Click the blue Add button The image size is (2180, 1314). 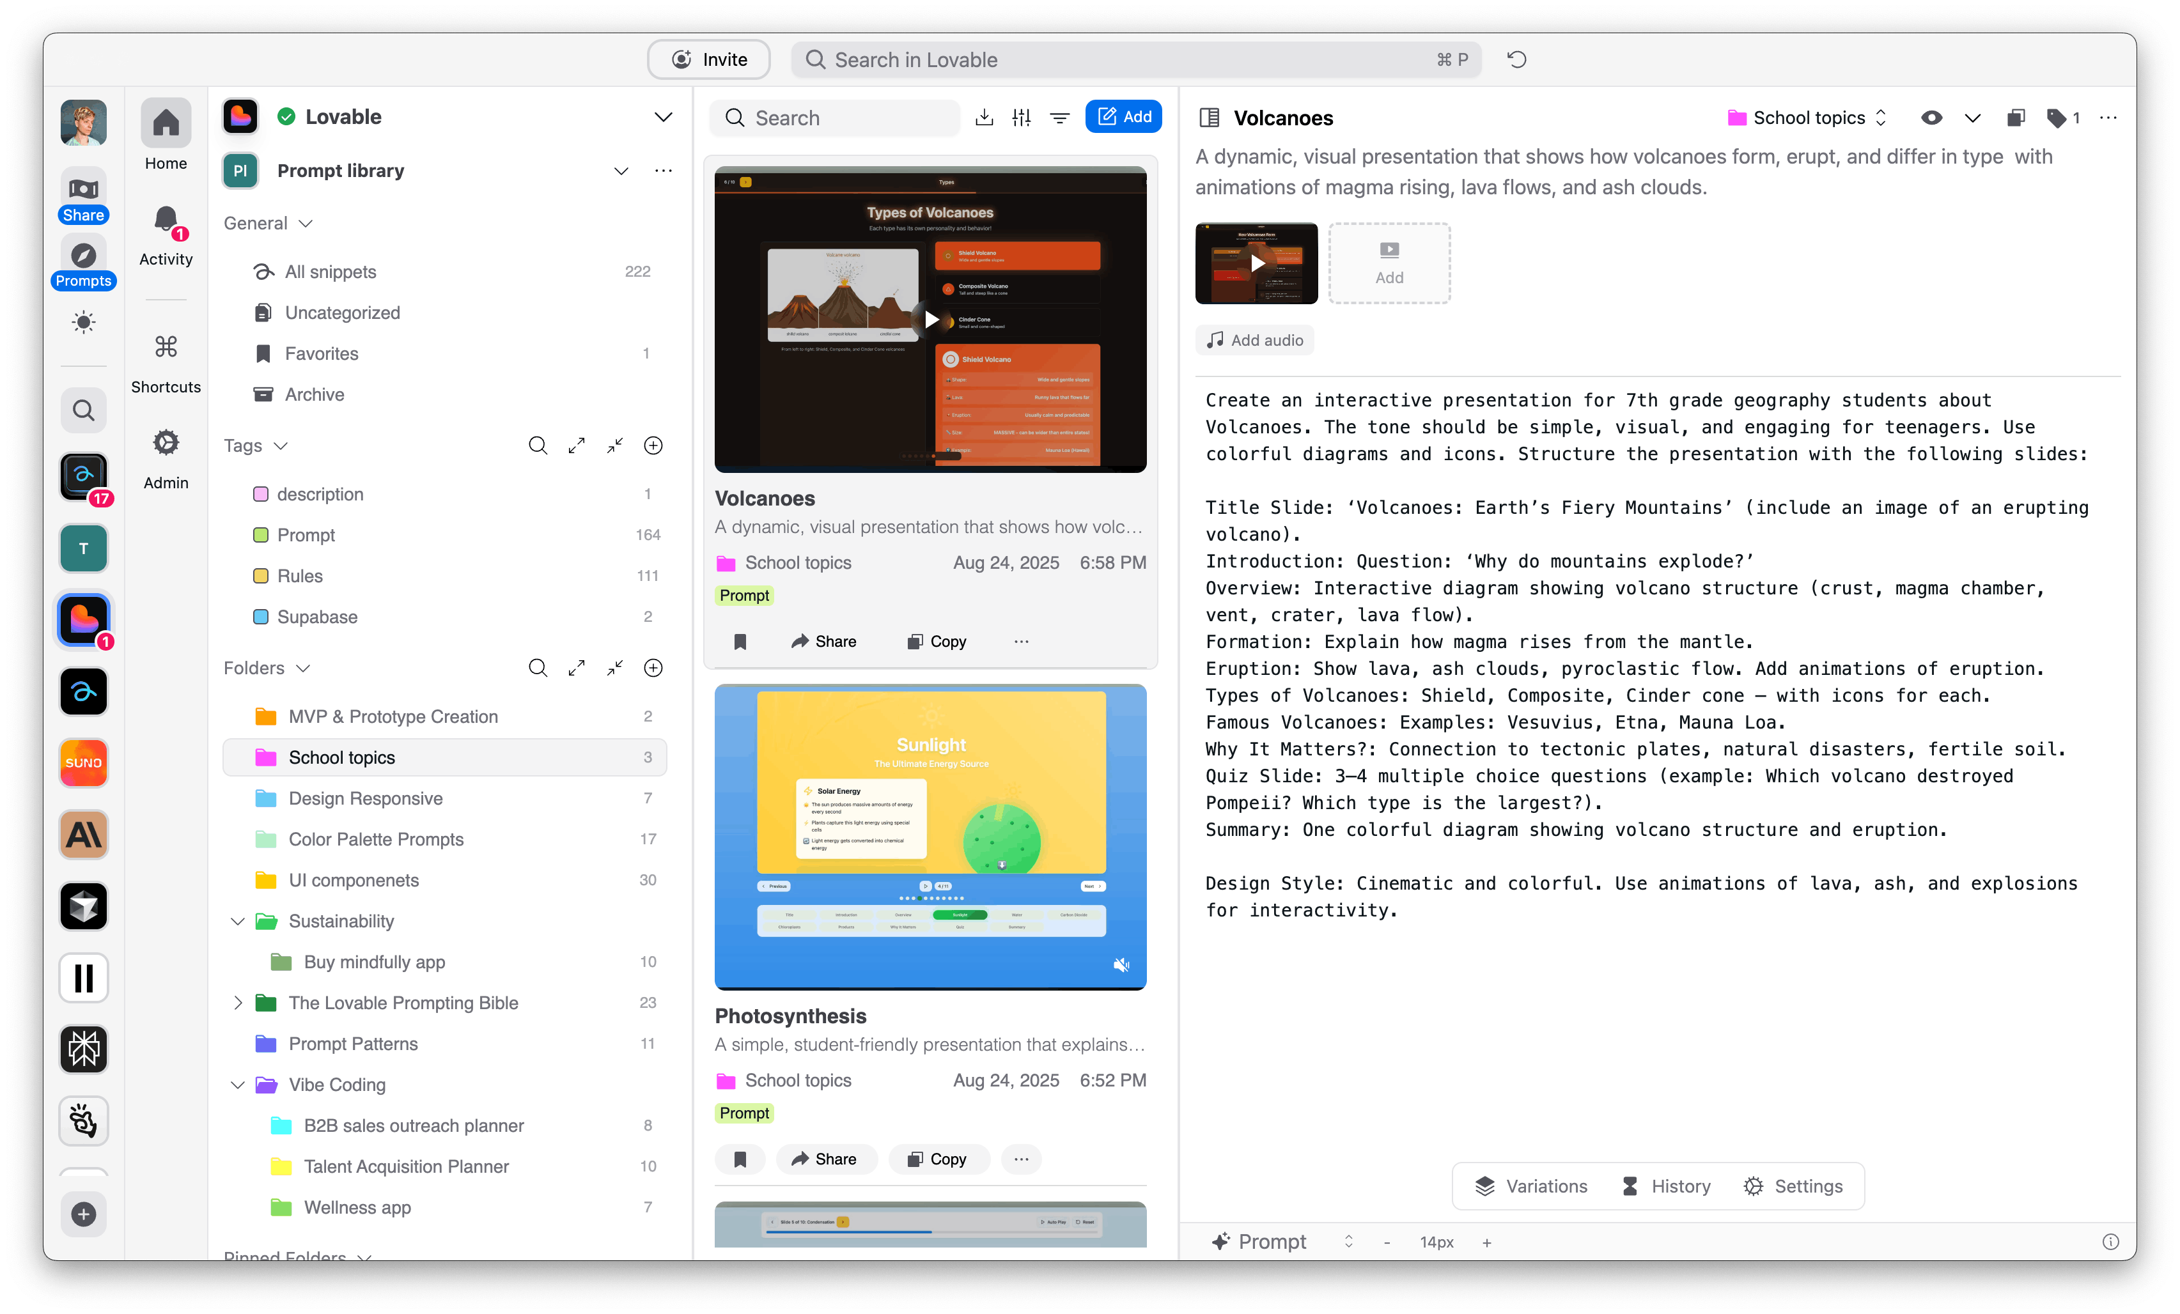click(x=1123, y=117)
